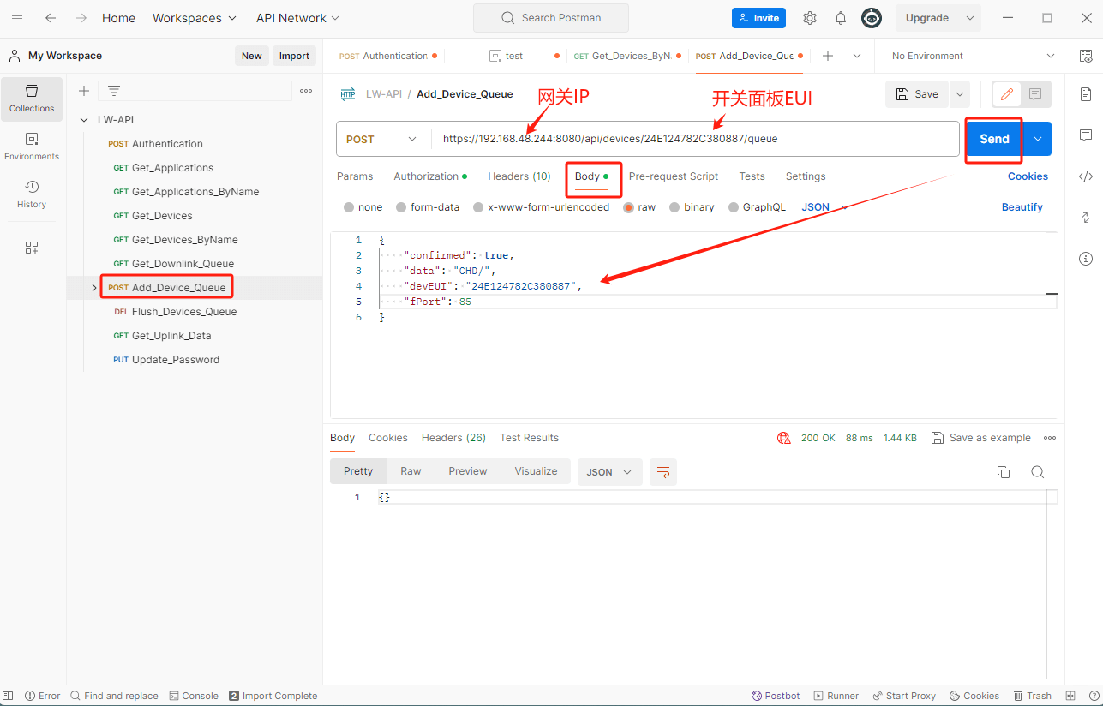Click the code snippet icon
Screen dimensions: 1103x706
pyautogui.click(x=1085, y=176)
